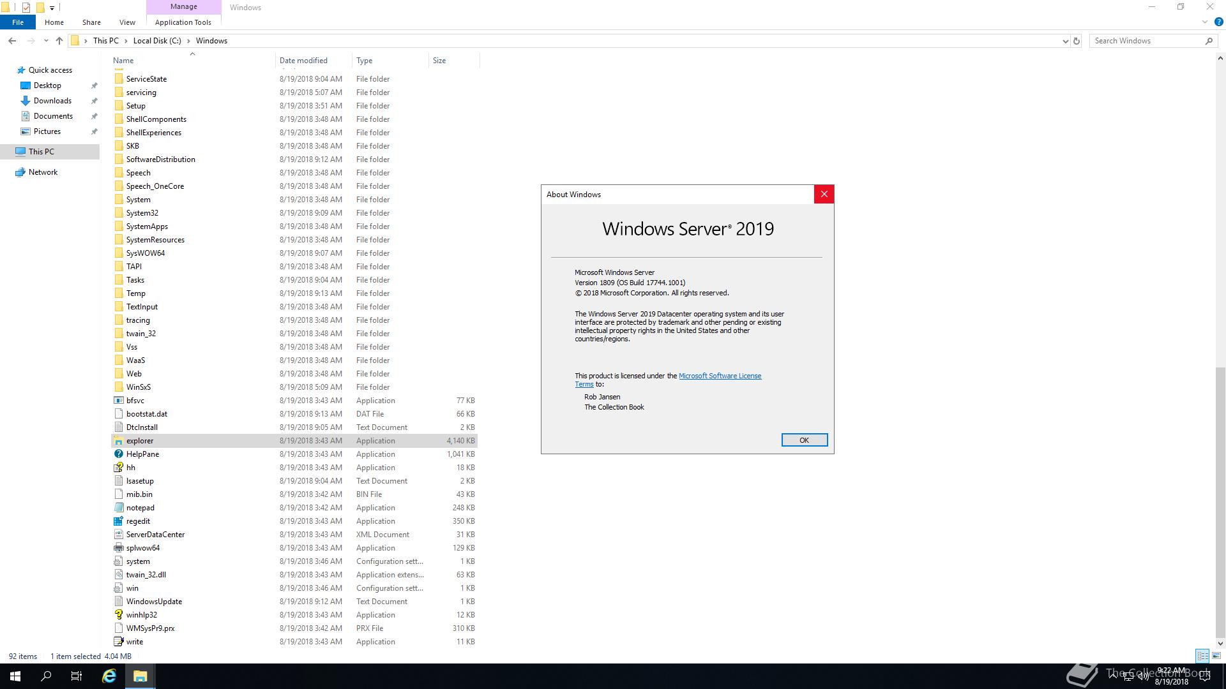This screenshot has width=1226, height=689.
Task: Click File Explorer taskbar button
Action: tap(140, 676)
